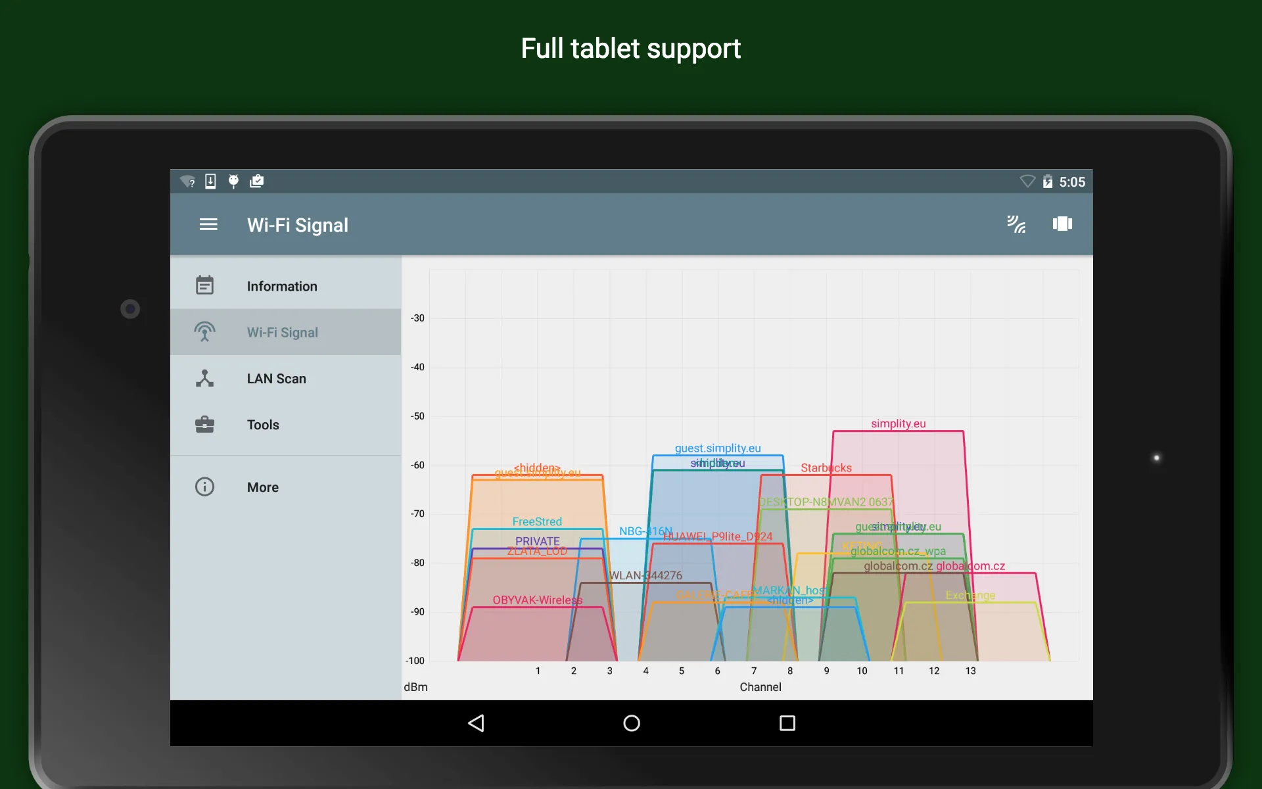Open LAN Scan from the sidebar
The height and width of the screenshot is (789, 1262).
click(276, 378)
